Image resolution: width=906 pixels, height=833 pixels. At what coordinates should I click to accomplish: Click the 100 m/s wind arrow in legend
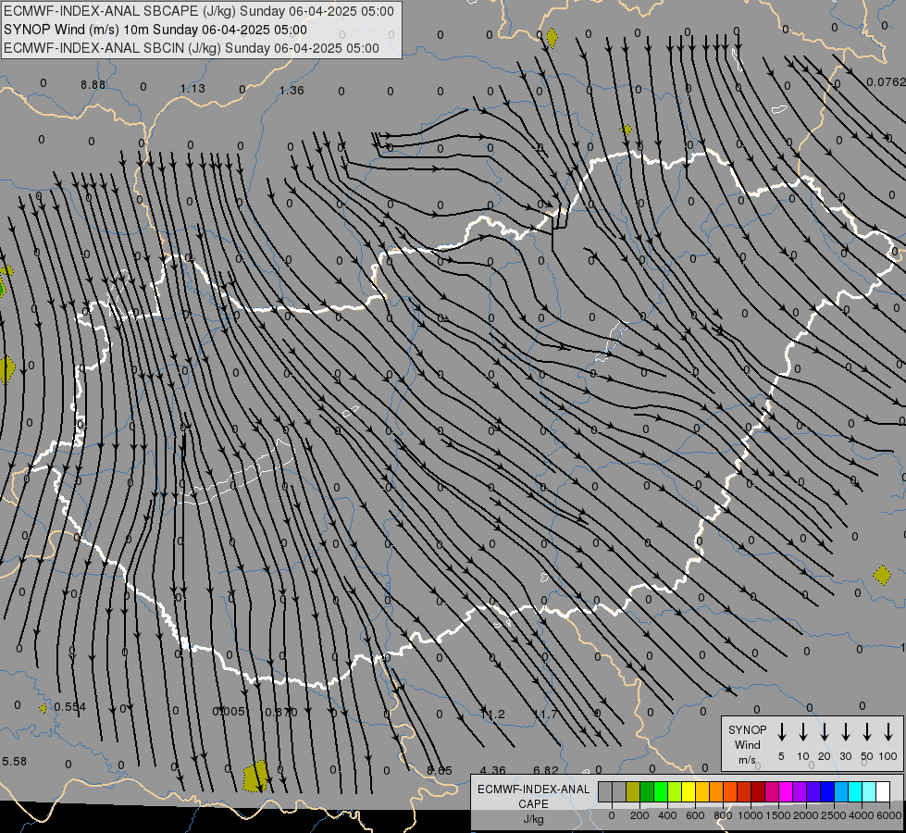(x=888, y=732)
